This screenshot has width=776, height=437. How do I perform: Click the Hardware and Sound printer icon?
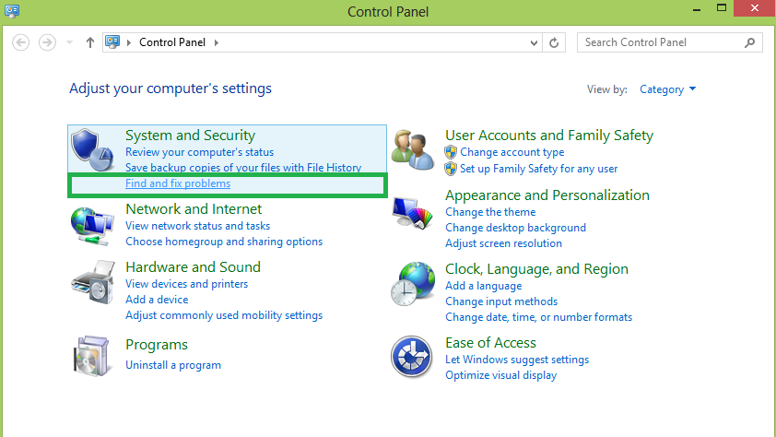pos(93,282)
